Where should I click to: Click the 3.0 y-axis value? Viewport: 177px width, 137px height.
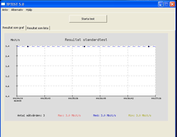tap(7, 46)
